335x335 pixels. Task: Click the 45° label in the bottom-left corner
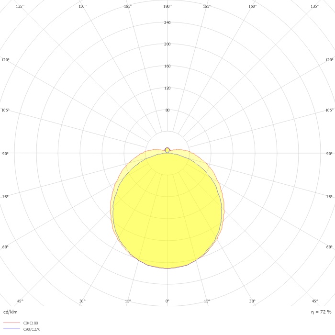tap(20, 301)
